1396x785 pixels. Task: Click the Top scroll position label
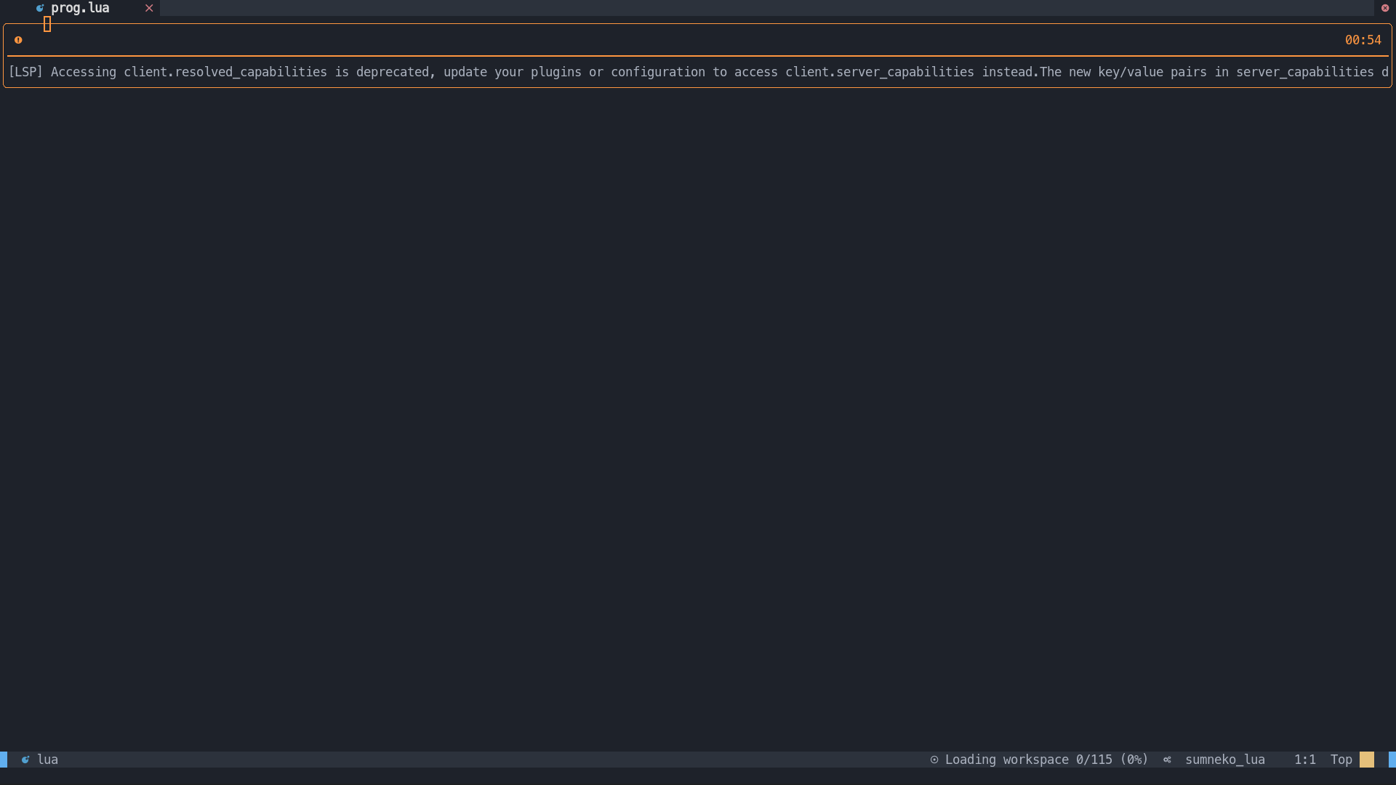(1341, 760)
